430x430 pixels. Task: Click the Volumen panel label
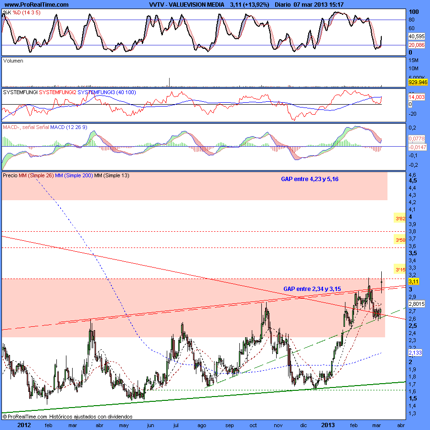coord(13,61)
